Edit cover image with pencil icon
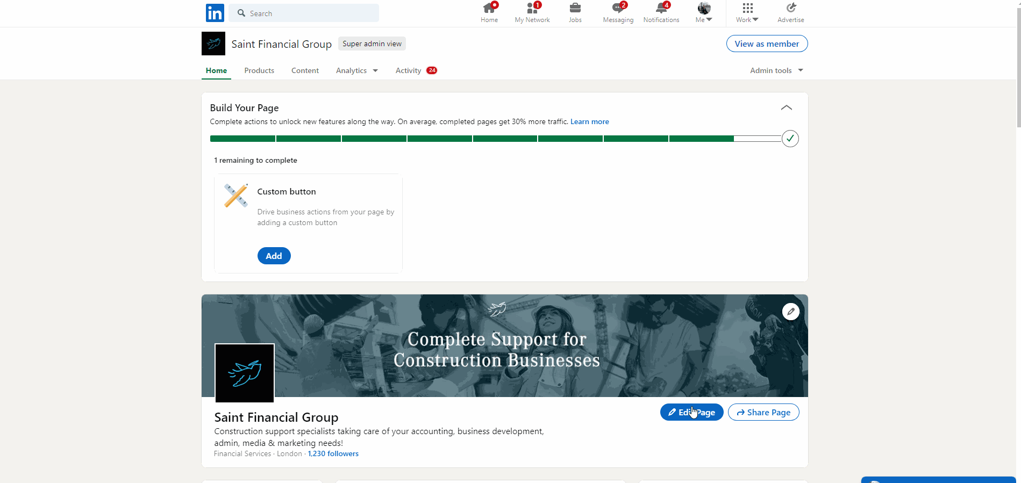 pos(791,312)
